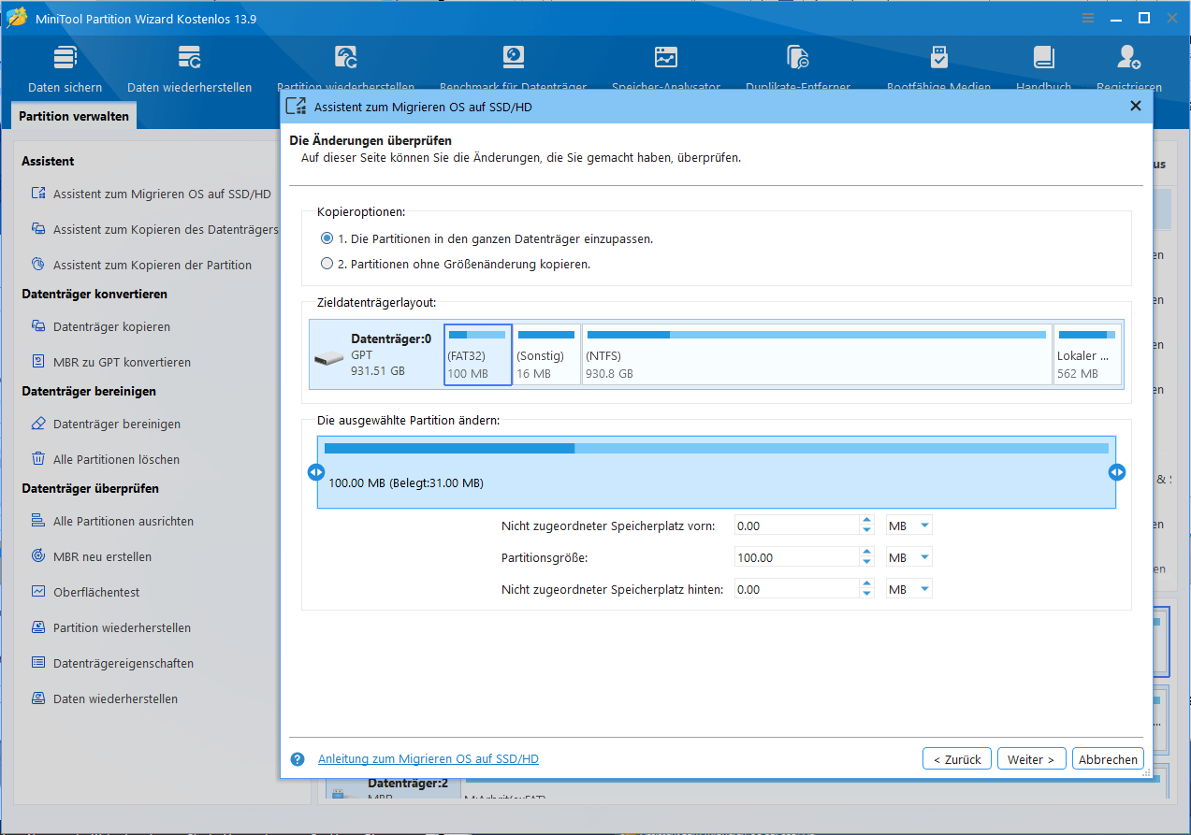Open Datenträgereigenschaften
The height and width of the screenshot is (835, 1191).
click(x=112, y=663)
